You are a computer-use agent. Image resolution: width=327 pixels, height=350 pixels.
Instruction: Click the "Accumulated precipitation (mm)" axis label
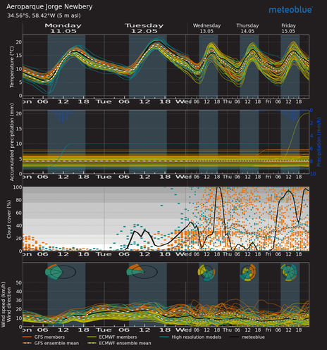click(x=12, y=142)
